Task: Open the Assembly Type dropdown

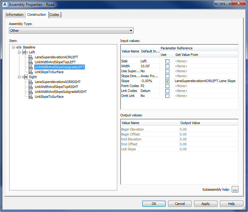Action: point(131,30)
